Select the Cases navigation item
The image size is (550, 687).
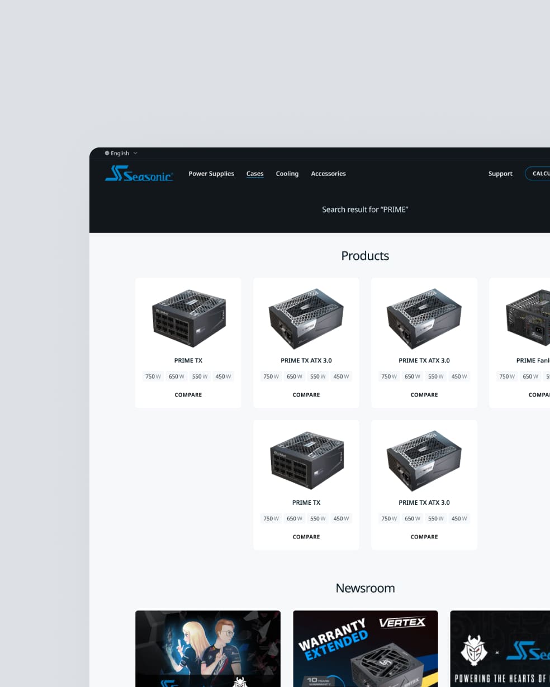coord(255,174)
